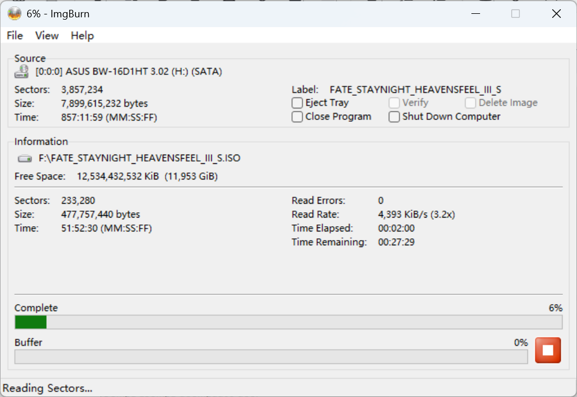Screen dimensions: 577x397
Task: Tick the Delete Image checkbox
Action: tap(470, 103)
